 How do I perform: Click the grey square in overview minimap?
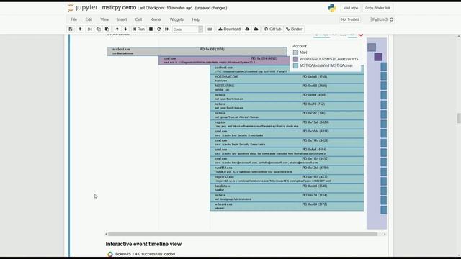coord(372,47)
